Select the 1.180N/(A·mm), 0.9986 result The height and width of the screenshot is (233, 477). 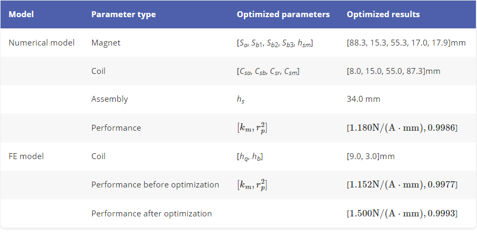402,128
